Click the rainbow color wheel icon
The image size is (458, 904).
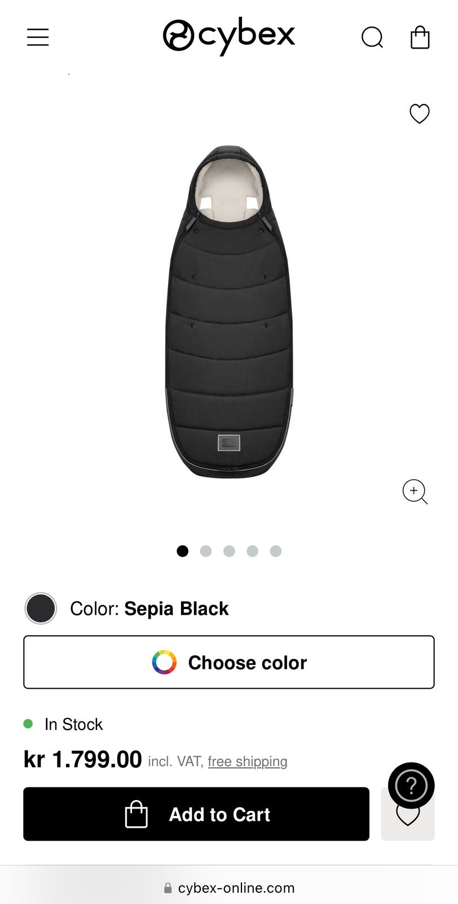pos(164,662)
